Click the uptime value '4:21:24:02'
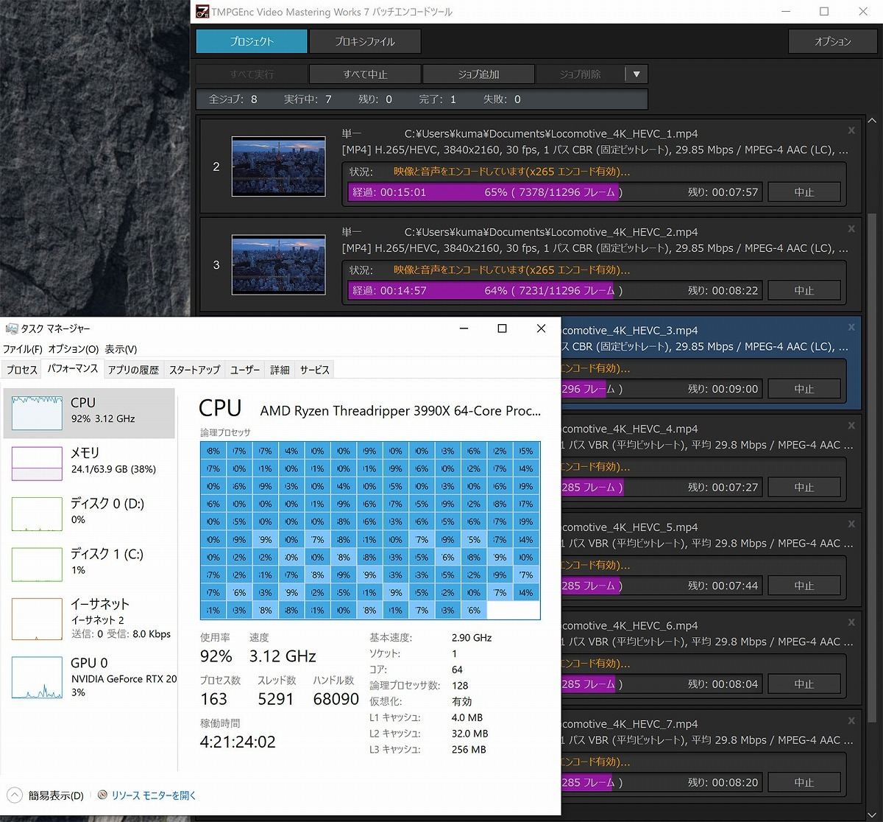This screenshot has height=822, width=883. [x=238, y=742]
